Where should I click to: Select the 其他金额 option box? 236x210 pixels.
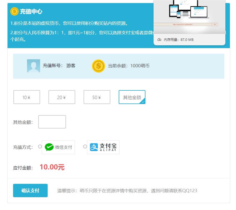coord(132,97)
